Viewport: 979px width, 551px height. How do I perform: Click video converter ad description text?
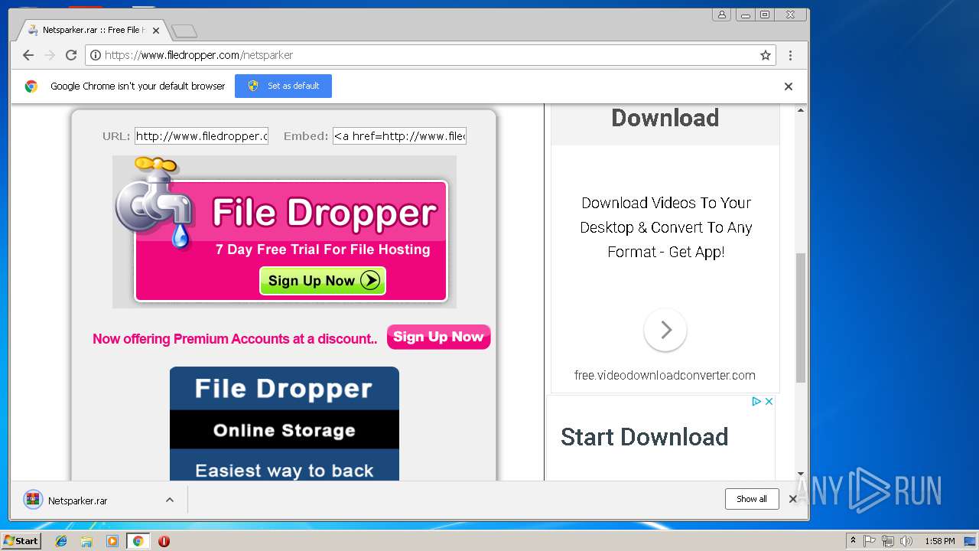coord(665,227)
